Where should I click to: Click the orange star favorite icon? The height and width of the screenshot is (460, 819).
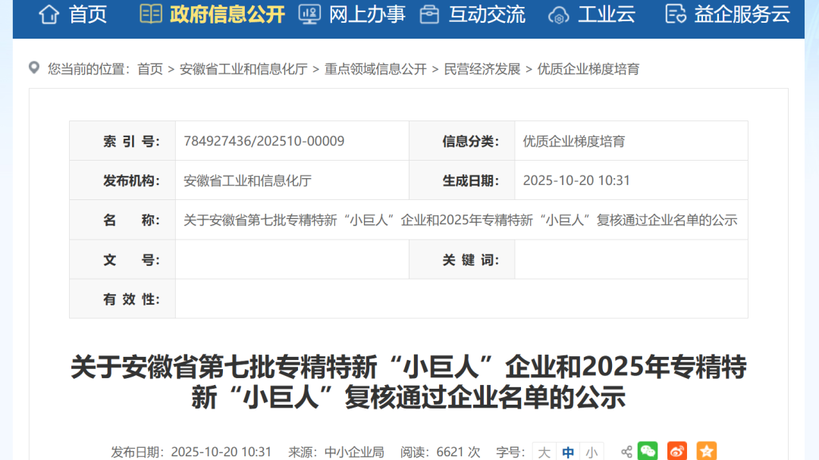click(706, 452)
